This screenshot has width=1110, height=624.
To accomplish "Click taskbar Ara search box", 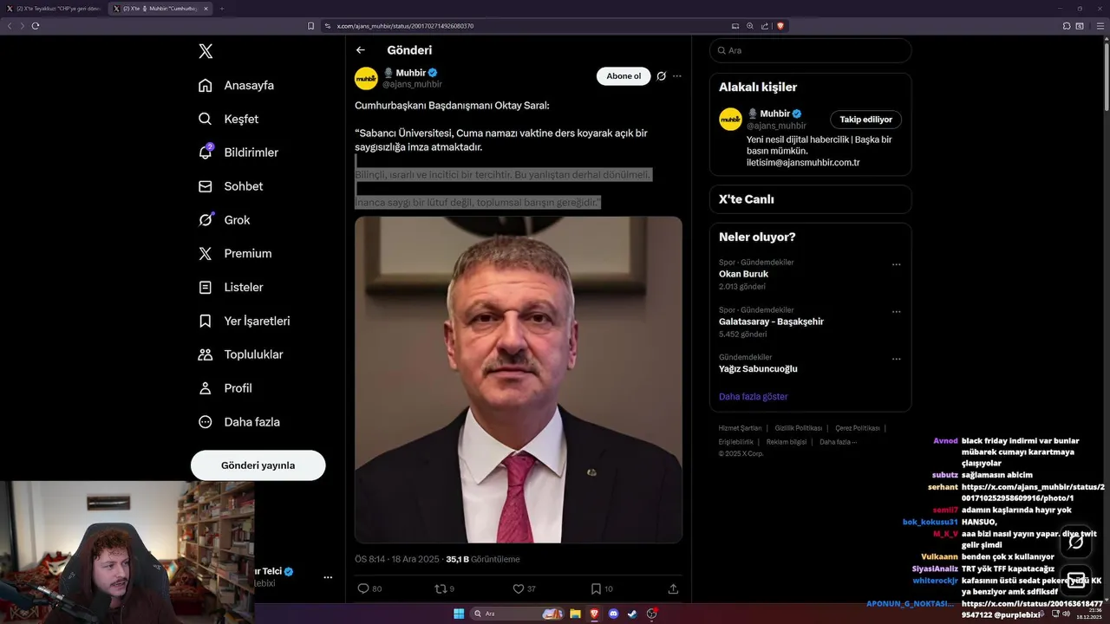I will [x=518, y=614].
